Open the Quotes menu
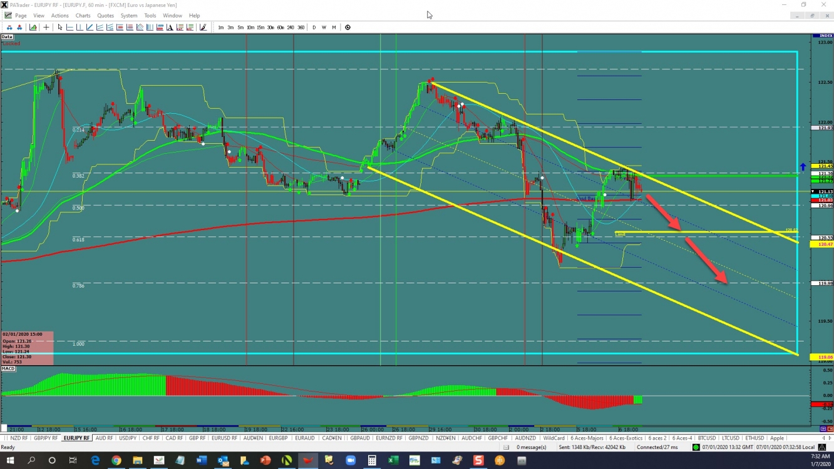Screen dimensions: 834x469 [x=105, y=16]
